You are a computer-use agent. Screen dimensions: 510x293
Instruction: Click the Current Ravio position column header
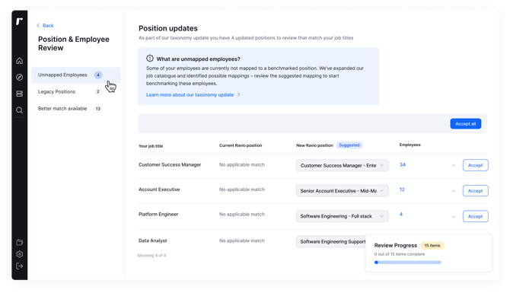point(241,145)
